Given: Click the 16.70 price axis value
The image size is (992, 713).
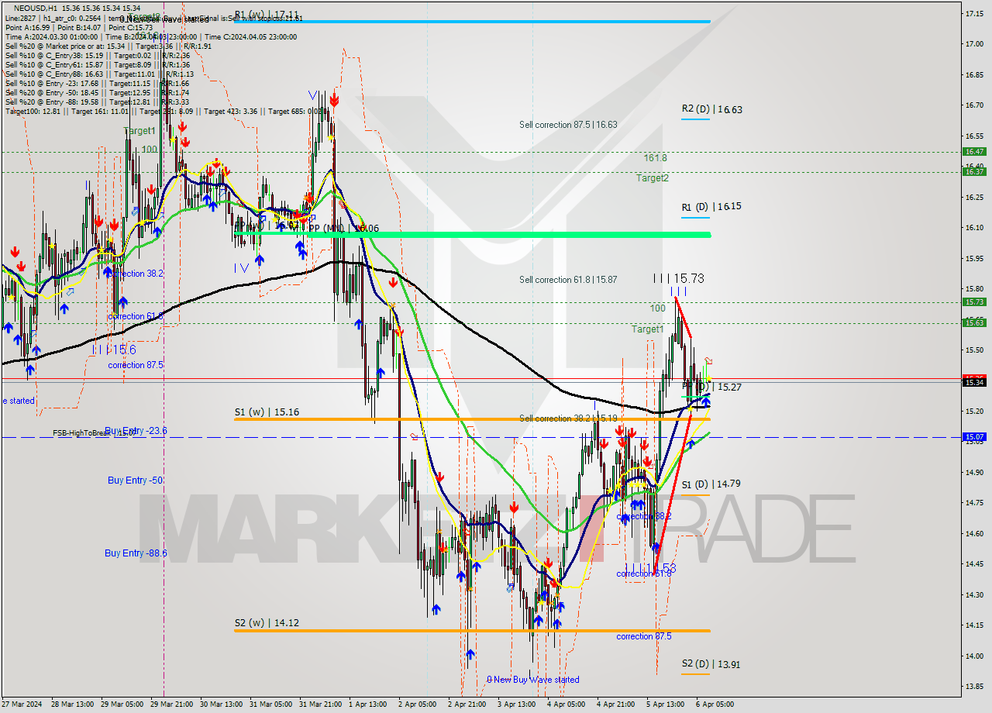Looking at the screenshot, I should point(973,105).
